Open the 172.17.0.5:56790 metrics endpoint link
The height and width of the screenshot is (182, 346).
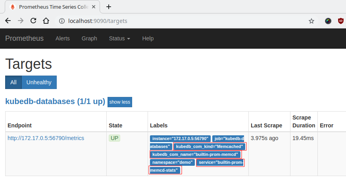tap(46, 138)
